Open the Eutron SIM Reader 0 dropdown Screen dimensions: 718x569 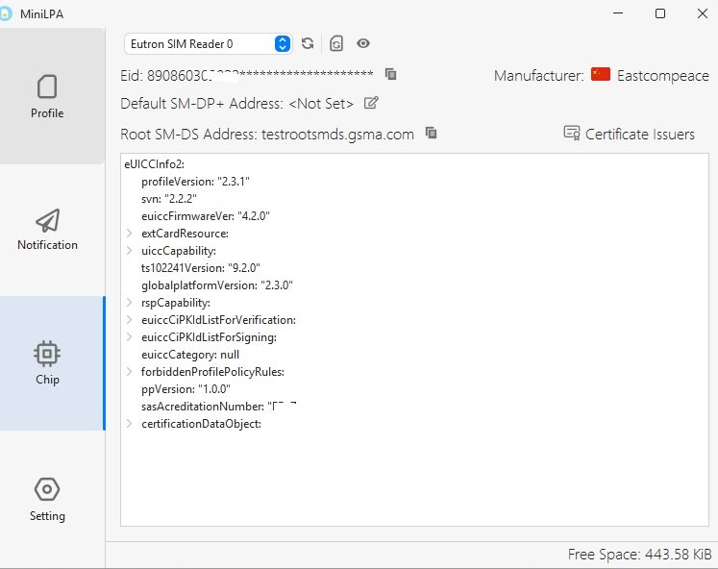point(208,43)
